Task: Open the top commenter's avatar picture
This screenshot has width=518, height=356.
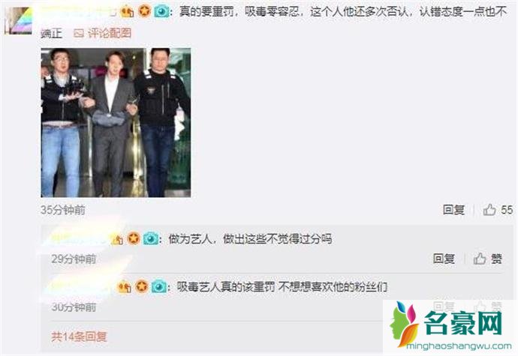Action: coord(18,20)
